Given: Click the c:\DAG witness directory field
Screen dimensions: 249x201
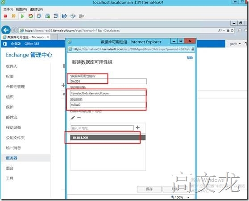Looking at the screenshot, I should point(108,105).
